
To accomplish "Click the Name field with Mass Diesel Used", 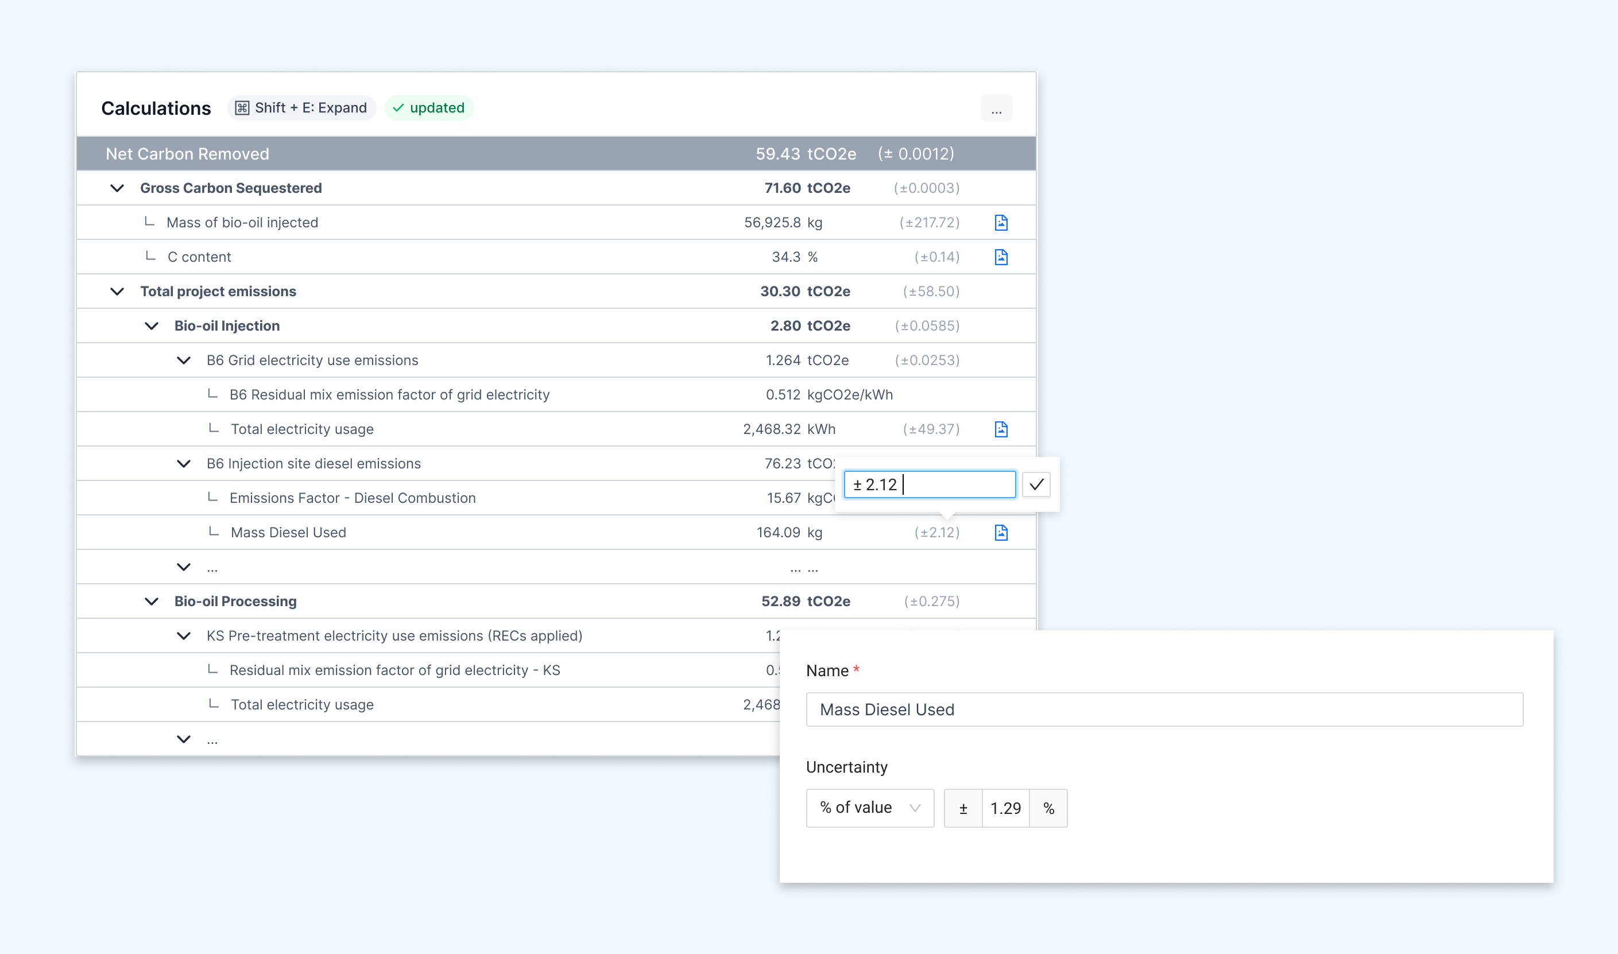I will [x=1163, y=709].
